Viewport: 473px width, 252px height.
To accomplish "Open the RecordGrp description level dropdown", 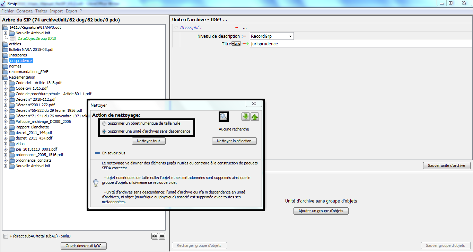I will pyautogui.click(x=290, y=36).
